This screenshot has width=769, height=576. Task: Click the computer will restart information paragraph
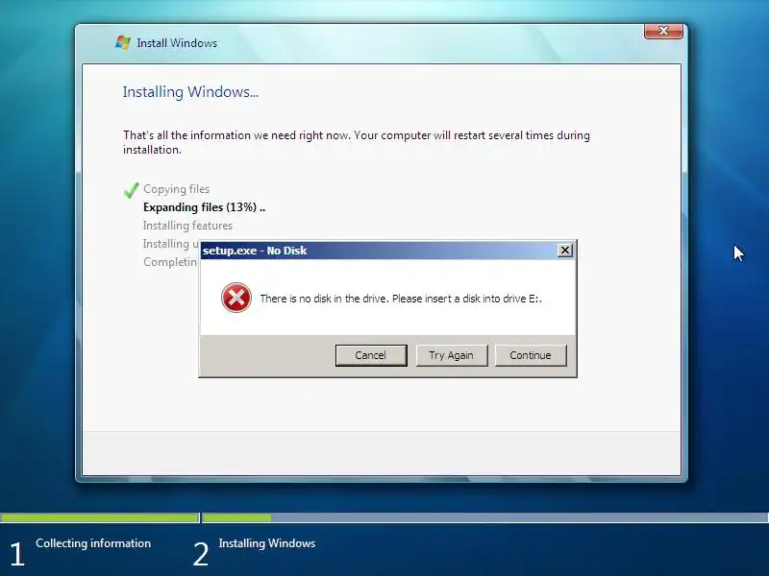357,142
